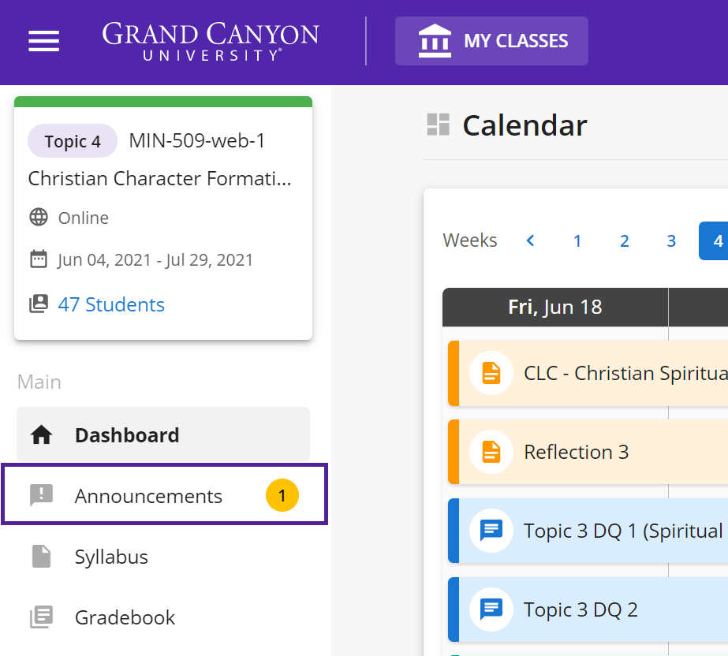The width and height of the screenshot is (728, 656).
Task: Open Gradebook in sidebar
Action: [x=163, y=617]
